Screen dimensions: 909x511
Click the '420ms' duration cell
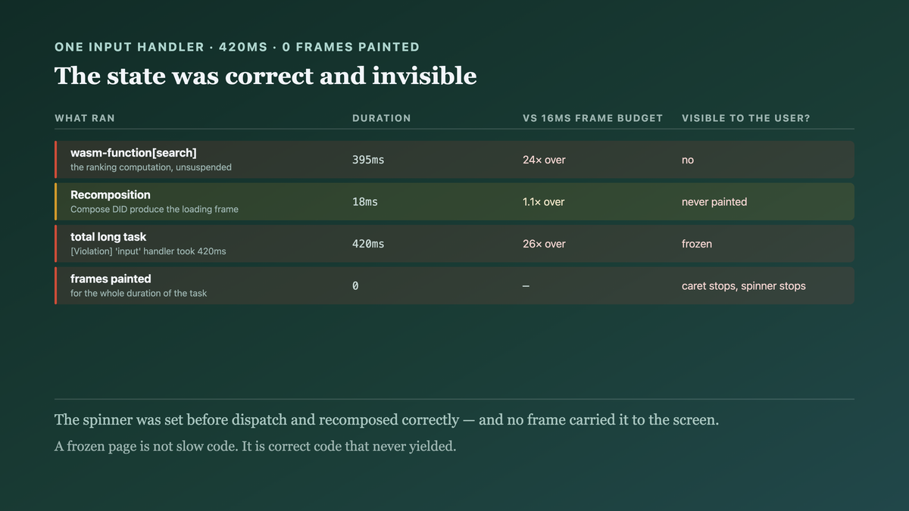(368, 244)
